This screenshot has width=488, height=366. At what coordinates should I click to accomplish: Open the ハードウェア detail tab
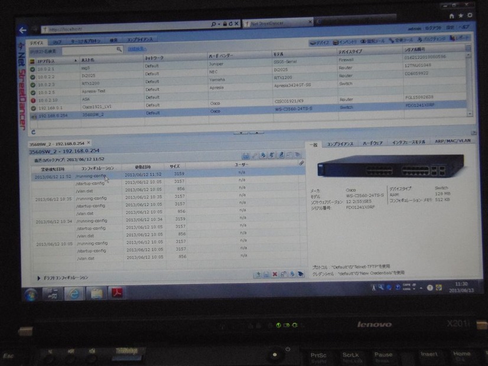pyautogui.click(x=373, y=143)
